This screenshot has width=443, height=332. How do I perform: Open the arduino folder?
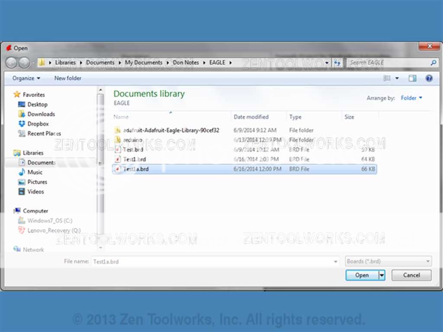133,140
